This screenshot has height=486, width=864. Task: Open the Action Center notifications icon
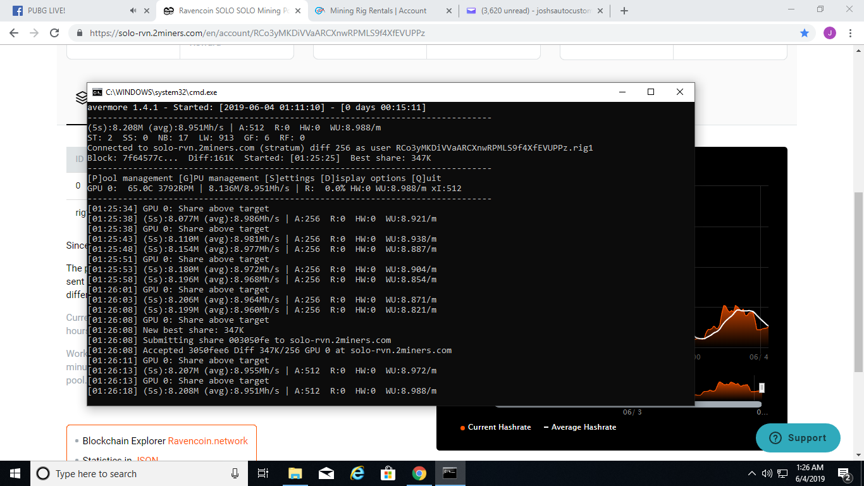pyautogui.click(x=844, y=473)
